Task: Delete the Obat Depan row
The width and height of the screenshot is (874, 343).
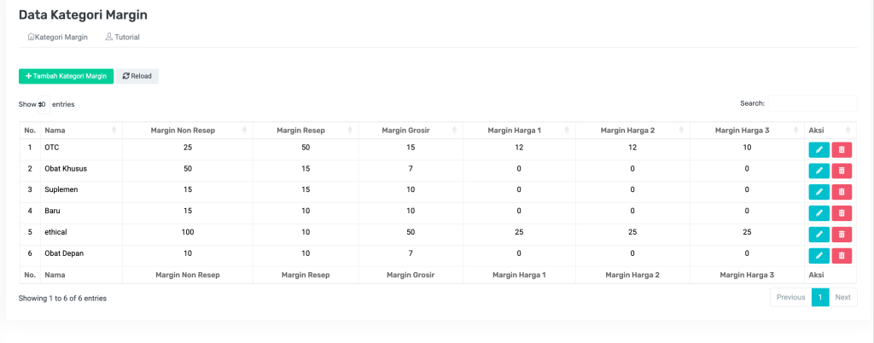Action: [x=842, y=255]
